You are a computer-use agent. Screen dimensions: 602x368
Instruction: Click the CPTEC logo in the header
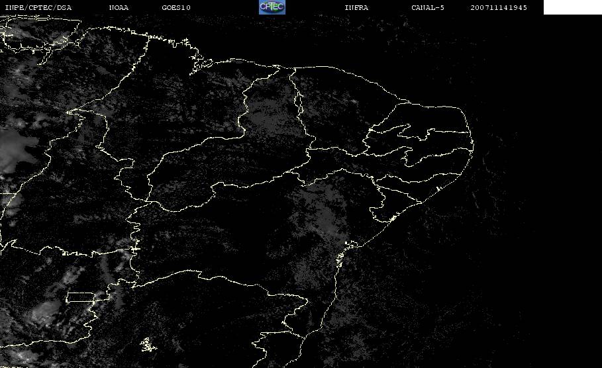[x=272, y=7]
